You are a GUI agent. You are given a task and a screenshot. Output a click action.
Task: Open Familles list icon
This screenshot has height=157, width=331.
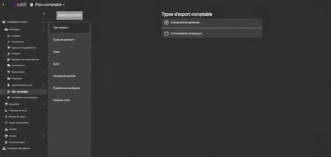tap(9, 36)
